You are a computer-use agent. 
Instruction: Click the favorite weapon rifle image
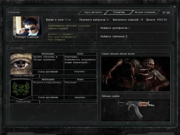135,108
